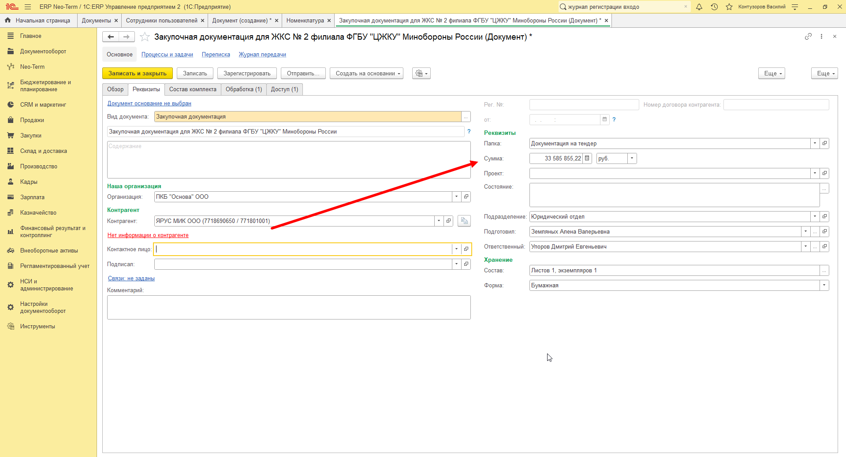The image size is (846, 457).
Task: Open the main menu hamburger icon
Action: [28, 7]
